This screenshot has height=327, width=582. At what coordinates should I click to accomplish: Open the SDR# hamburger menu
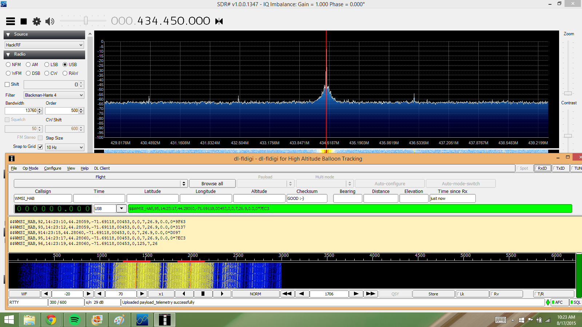(x=11, y=21)
